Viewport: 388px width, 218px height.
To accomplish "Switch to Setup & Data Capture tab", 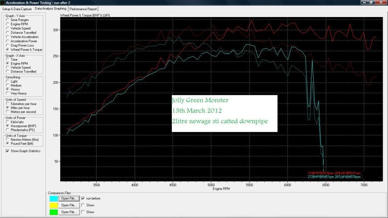I will click(17, 9).
